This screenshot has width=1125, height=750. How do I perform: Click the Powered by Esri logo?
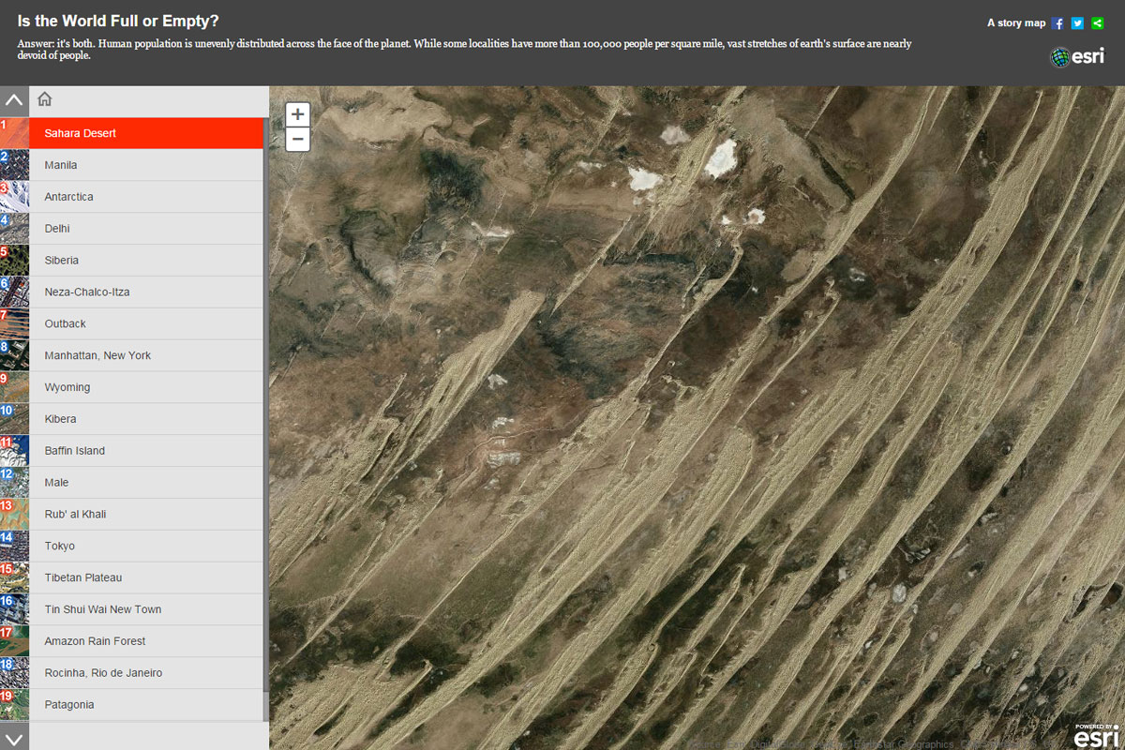click(1095, 736)
